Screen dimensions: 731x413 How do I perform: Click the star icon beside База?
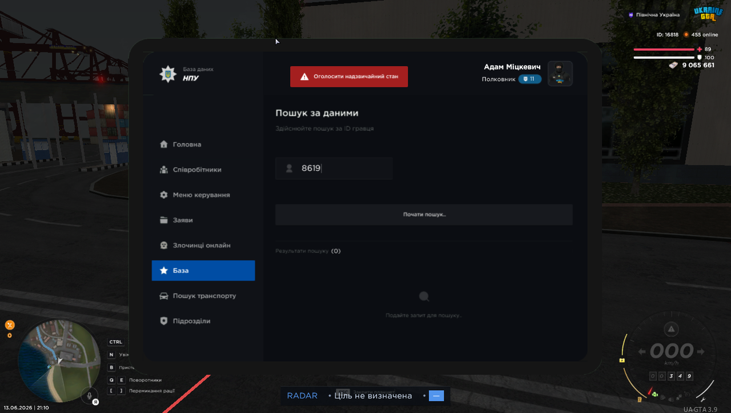click(164, 271)
